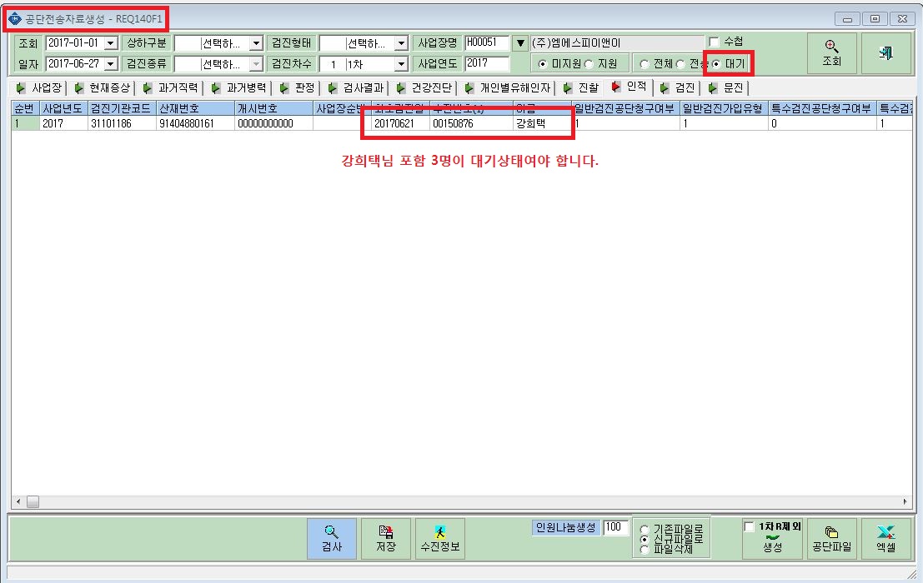The image size is (923, 583).
Task: Switch to the 건강진단 tab
Action: pos(424,88)
